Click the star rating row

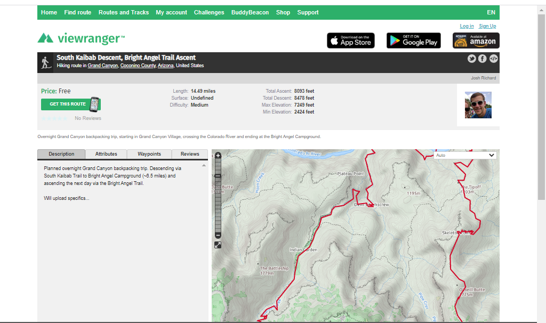pos(54,118)
